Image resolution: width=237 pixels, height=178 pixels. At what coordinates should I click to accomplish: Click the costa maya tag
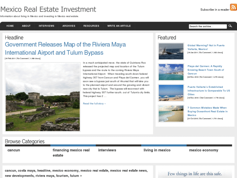tap(27, 170)
